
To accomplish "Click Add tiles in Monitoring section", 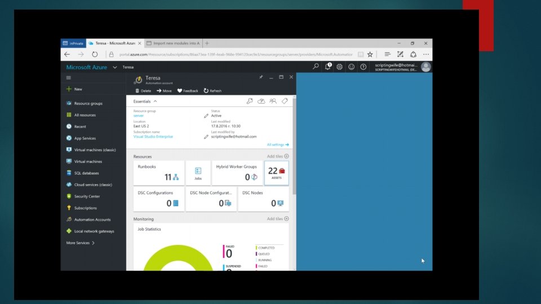I will (278, 219).
